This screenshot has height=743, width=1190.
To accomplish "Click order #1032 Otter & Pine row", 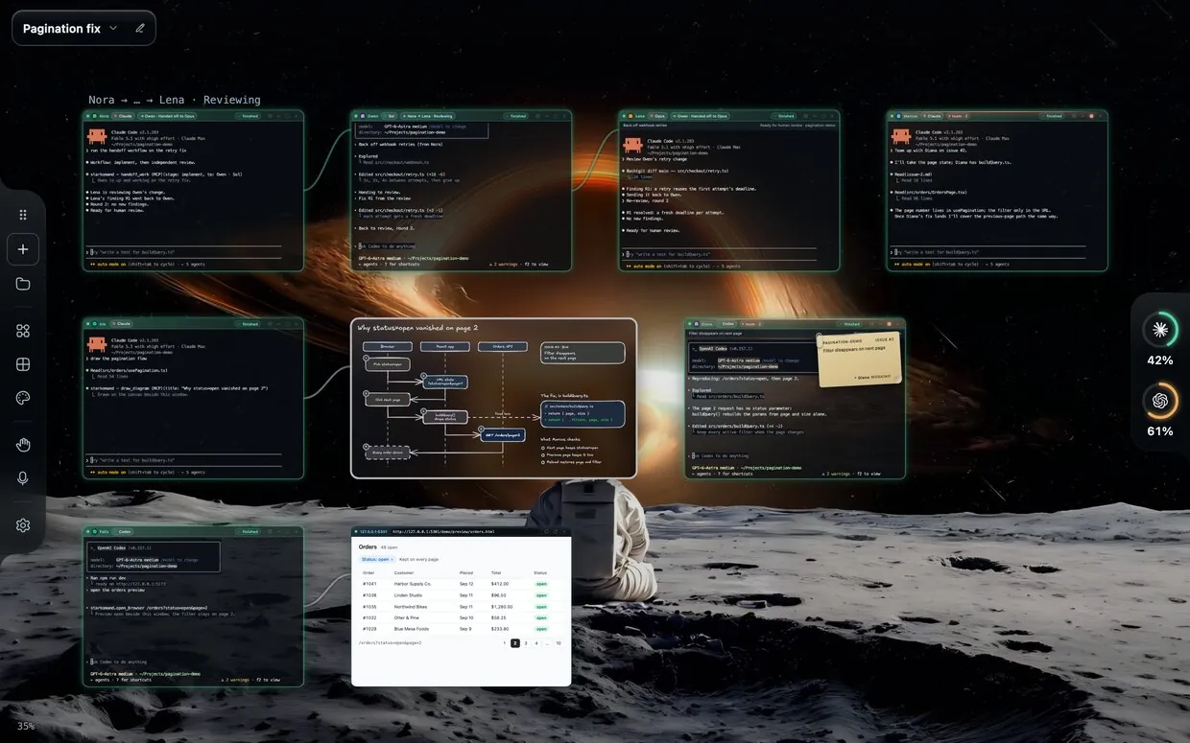I will [461, 617].
